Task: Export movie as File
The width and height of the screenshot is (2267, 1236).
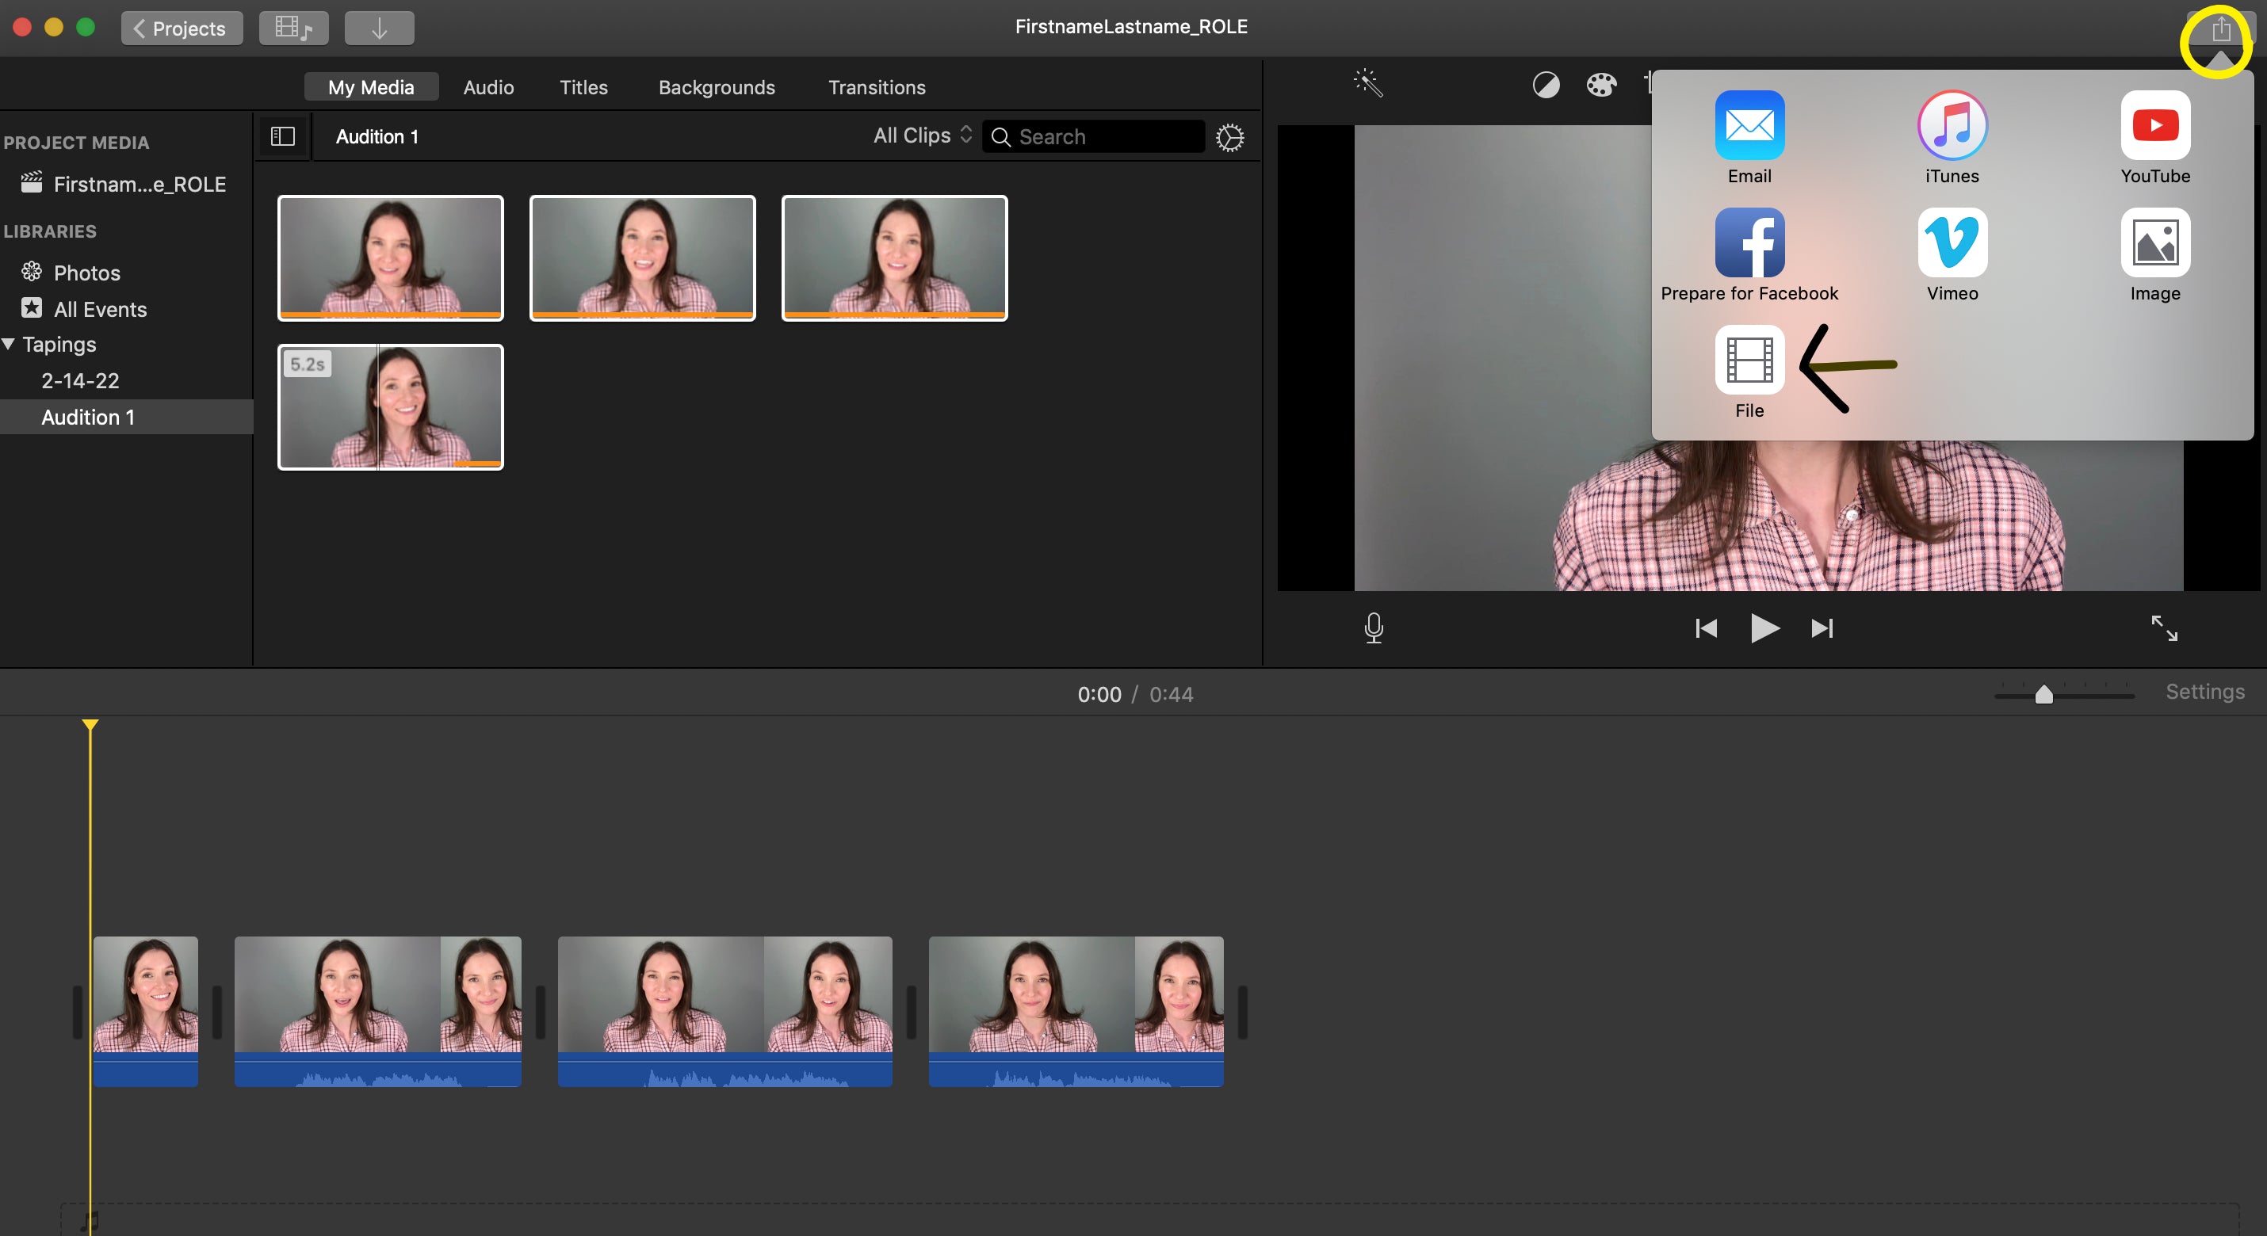Action: coord(1749,360)
